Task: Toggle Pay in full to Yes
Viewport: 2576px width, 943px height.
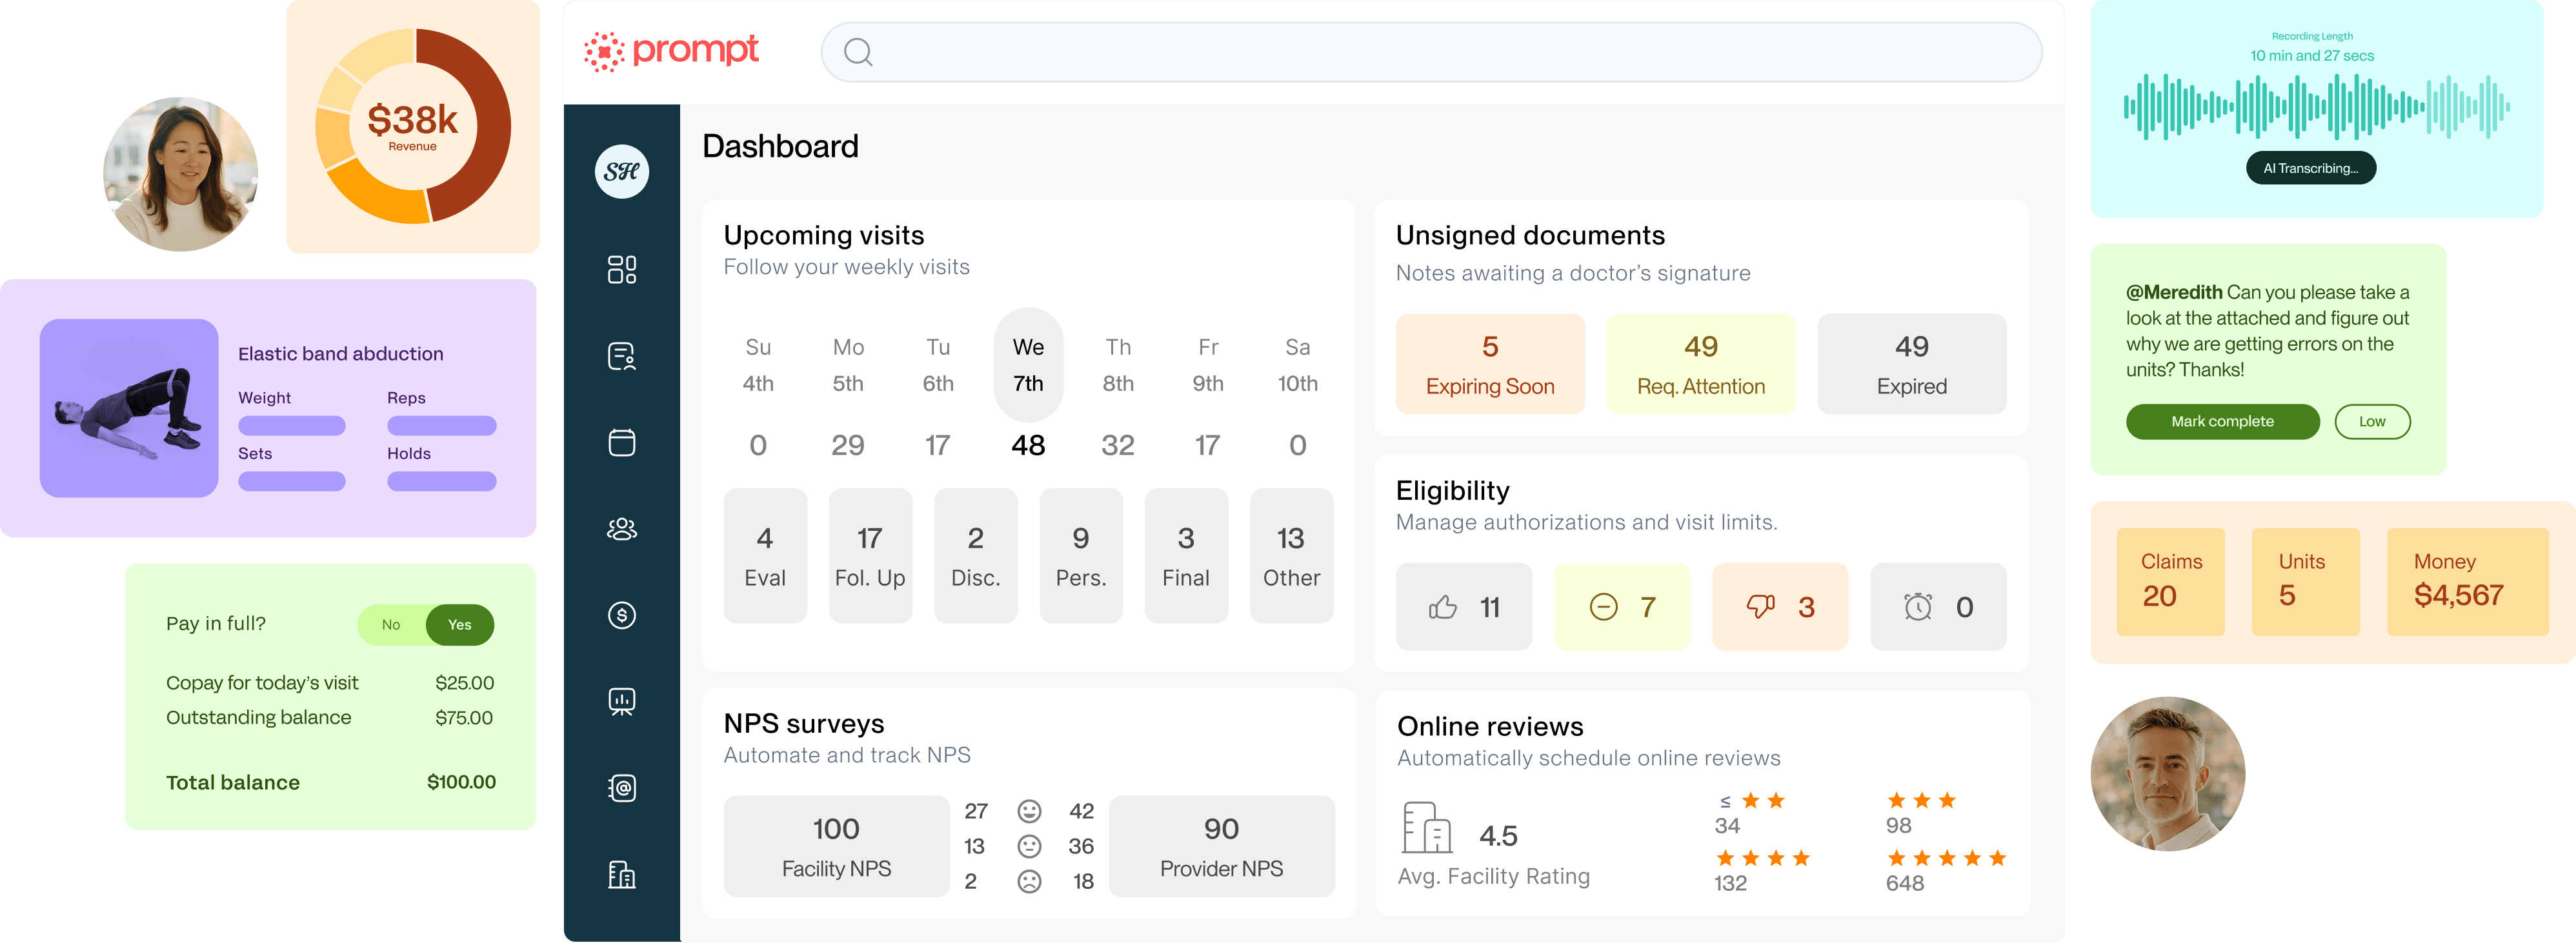Action: pyautogui.click(x=459, y=625)
